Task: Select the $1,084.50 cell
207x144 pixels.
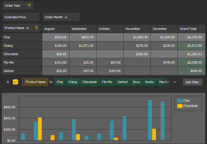Action: point(137,37)
